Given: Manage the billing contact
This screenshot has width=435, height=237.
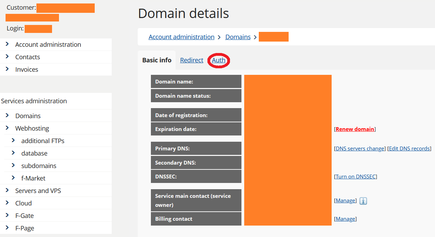Looking at the screenshot, I should pos(345,219).
